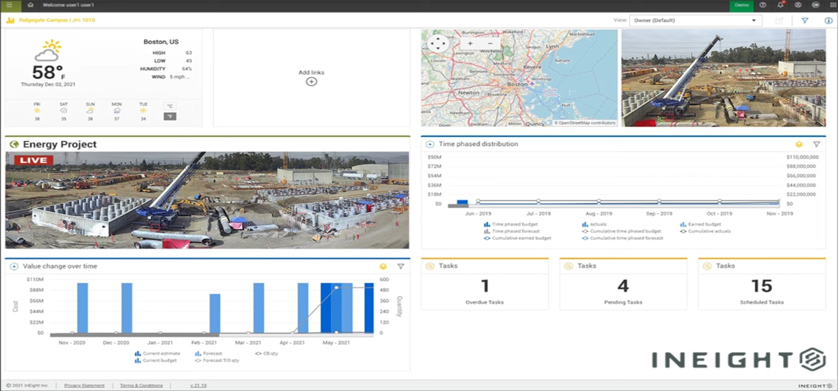Open the Pending Tasks count 4

(x=623, y=287)
